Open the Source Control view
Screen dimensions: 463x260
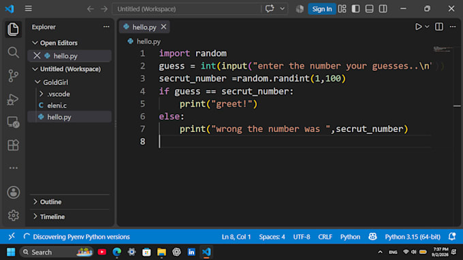(13, 76)
